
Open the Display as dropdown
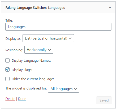pyautogui.click(x=48, y=38)
